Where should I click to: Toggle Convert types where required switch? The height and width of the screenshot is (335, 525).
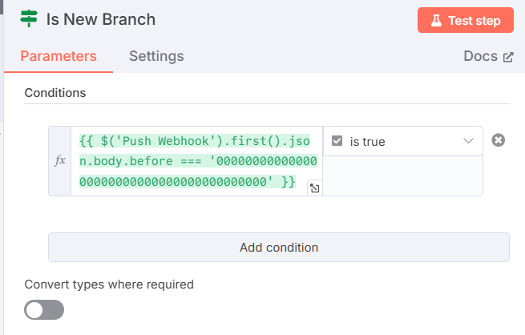point(44,309)
